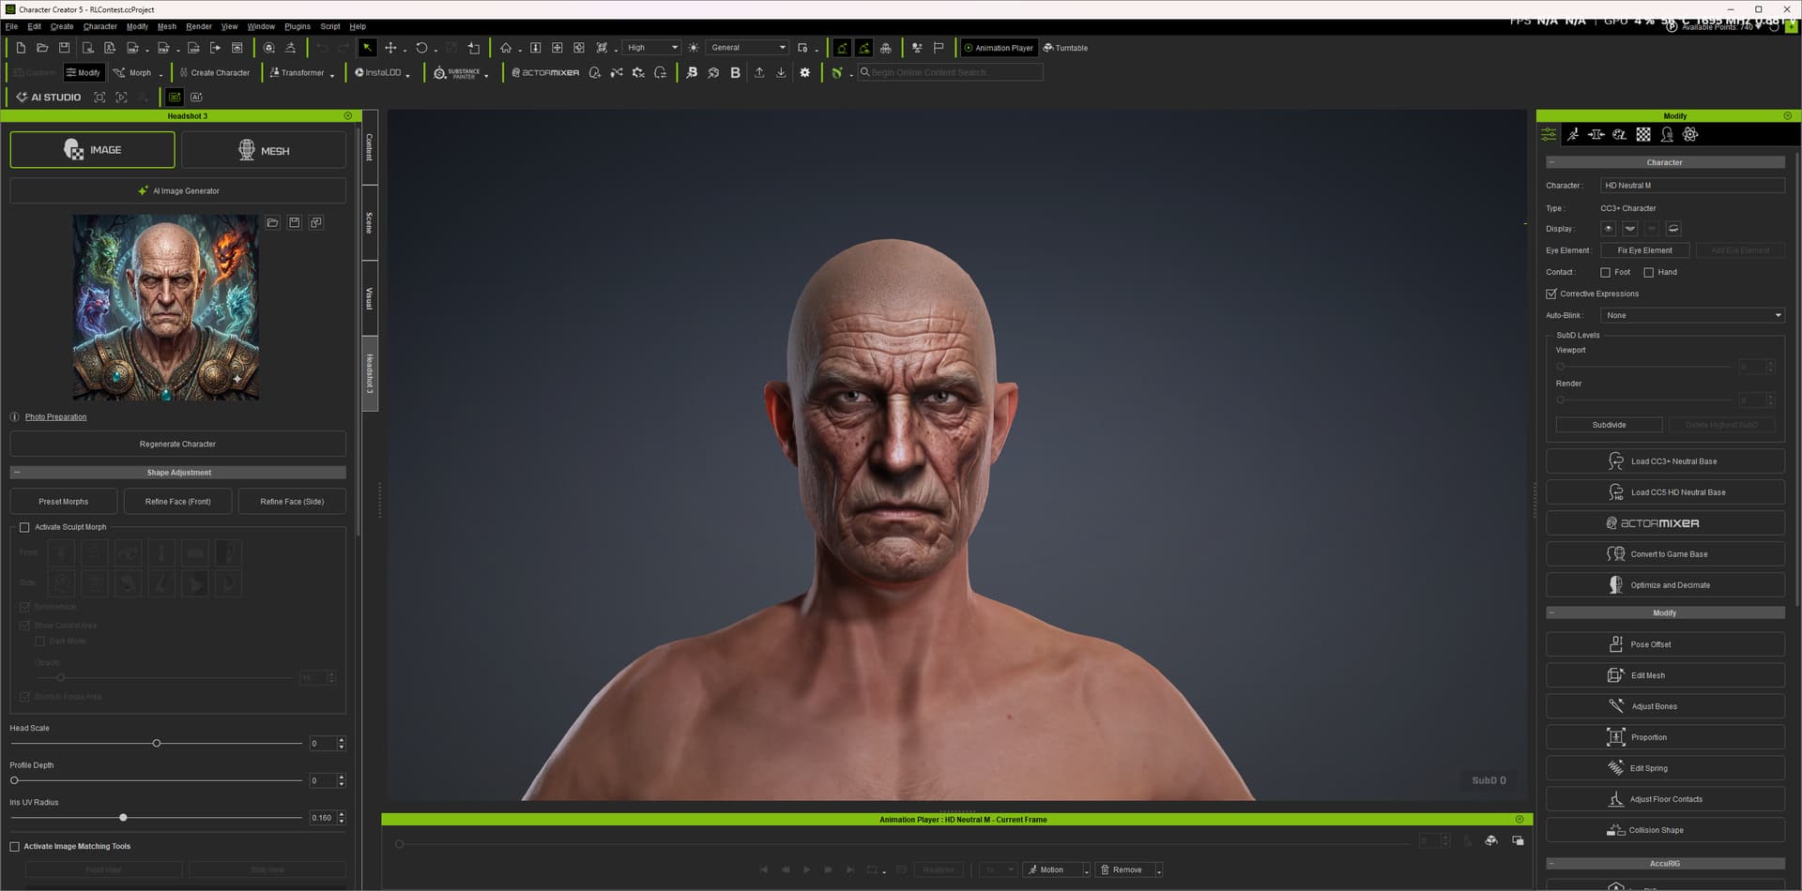Enable Activate Sculpt Morph checkbox
Viewport: 1802px width, 891px height.
24,527
